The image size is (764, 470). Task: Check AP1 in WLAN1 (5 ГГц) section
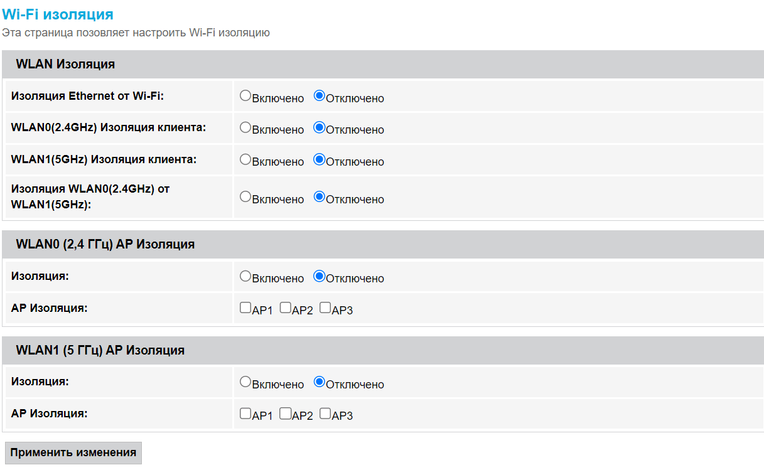[245, 414]
